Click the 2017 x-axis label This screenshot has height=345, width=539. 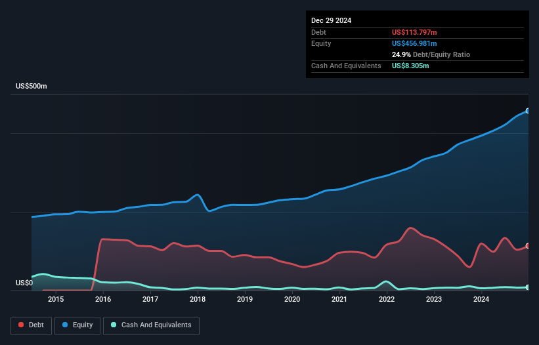[x=150, y=299]
